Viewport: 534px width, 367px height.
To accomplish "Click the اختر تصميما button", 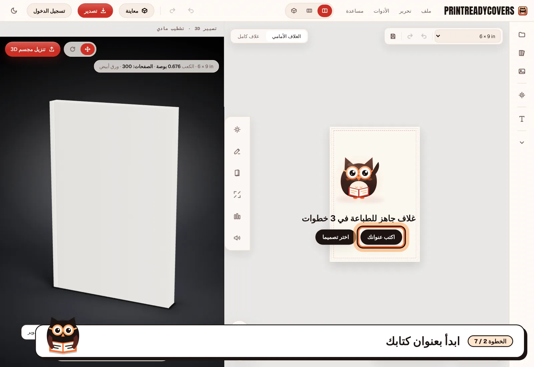I will (x=335, y=237).
